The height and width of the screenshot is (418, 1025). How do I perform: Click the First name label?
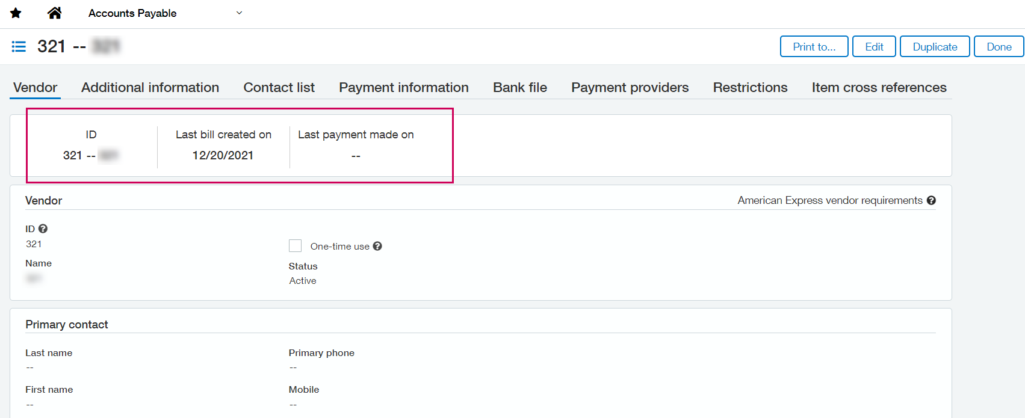[49, 390]
